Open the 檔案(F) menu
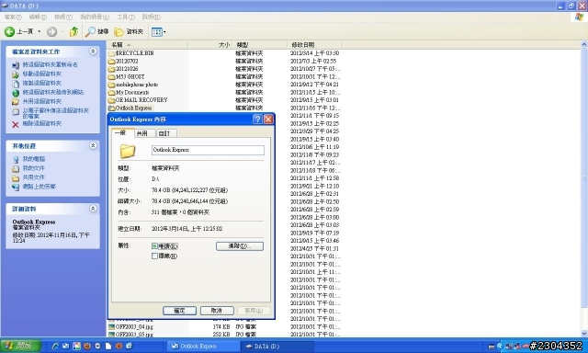Screen dimensions: 588x353 pos(13,17)
